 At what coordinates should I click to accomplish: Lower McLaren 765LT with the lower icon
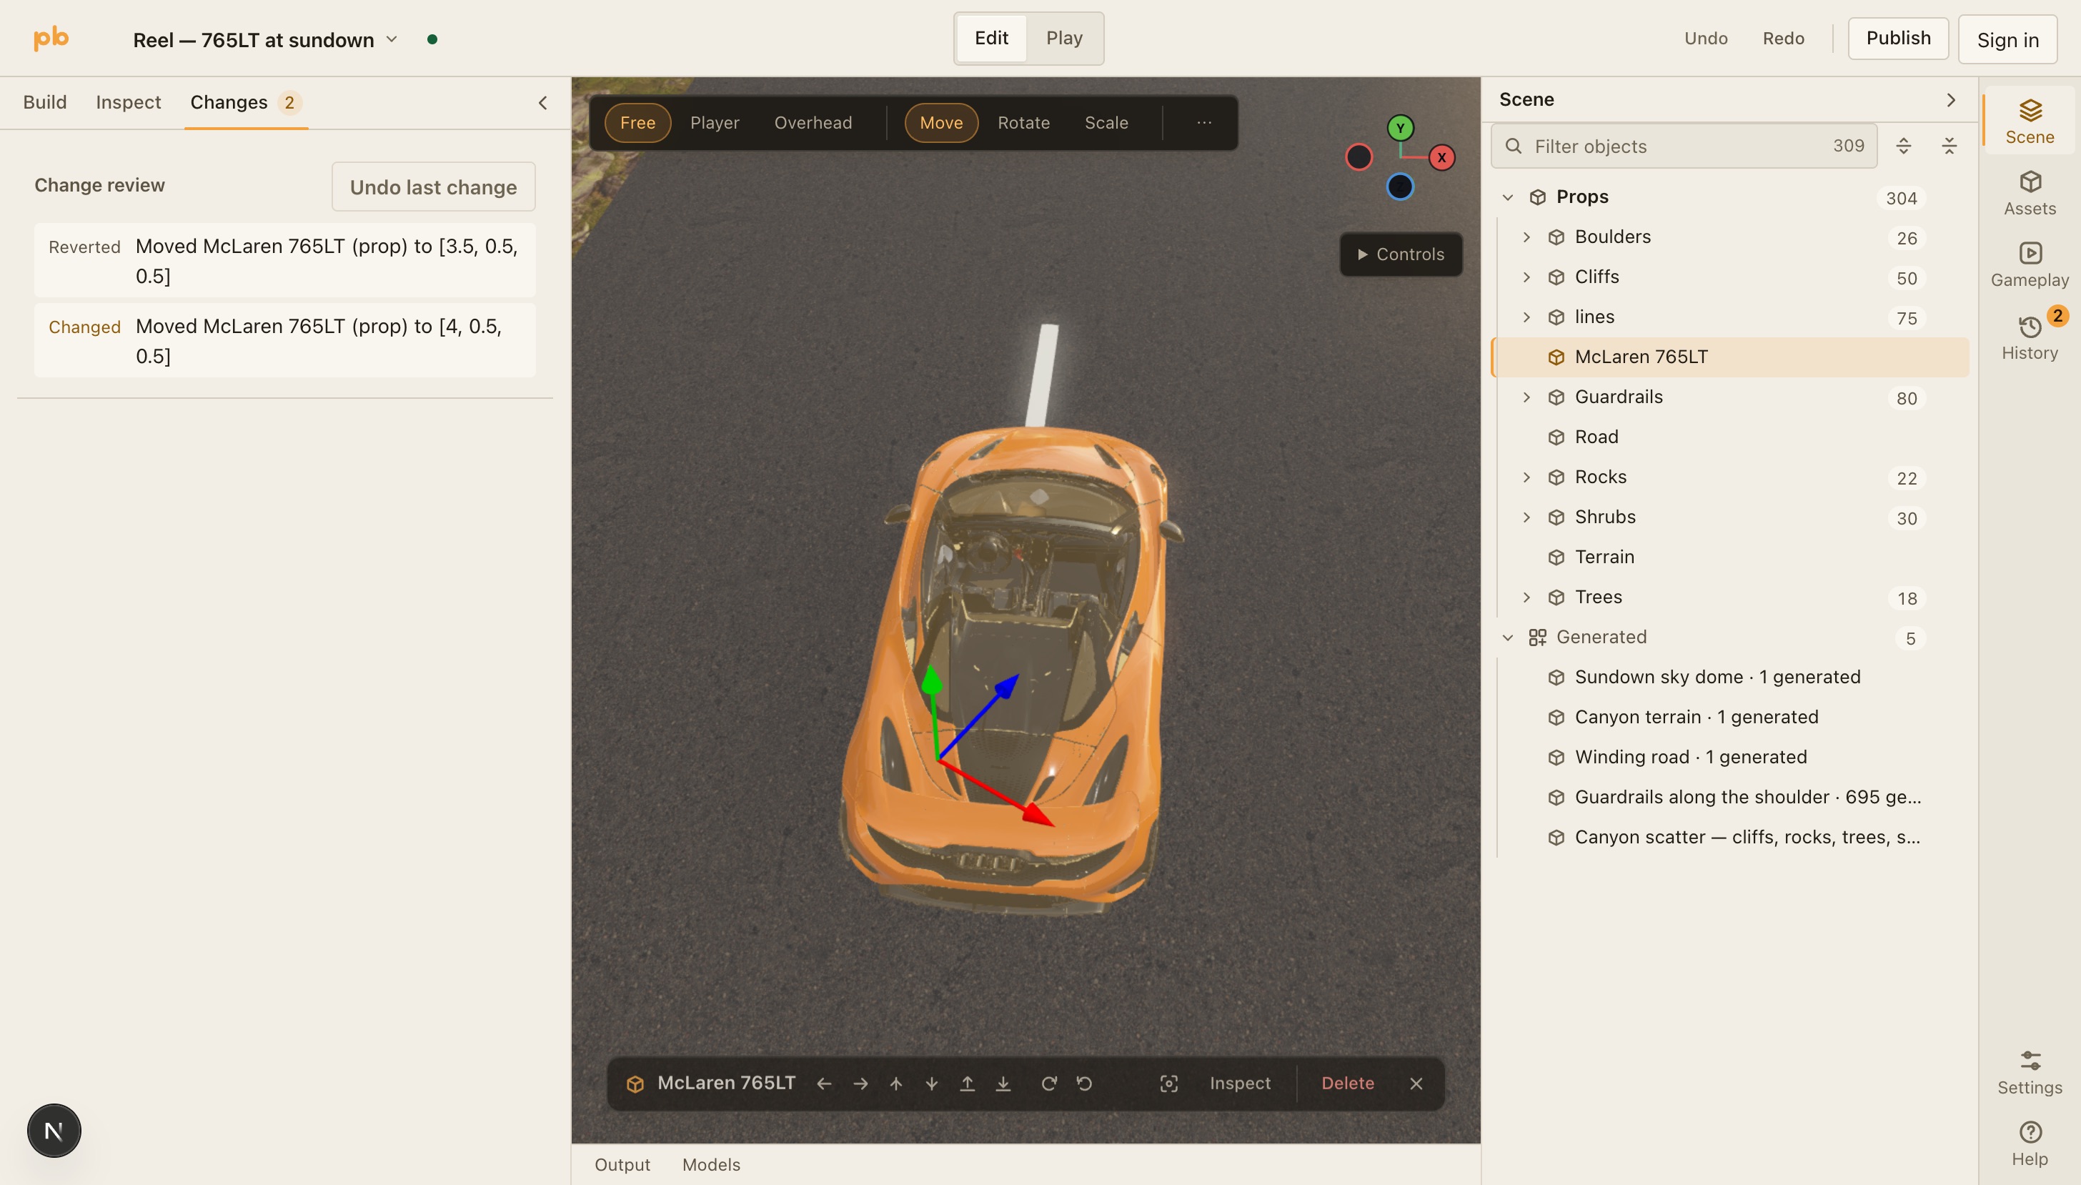point(1002,1084)
